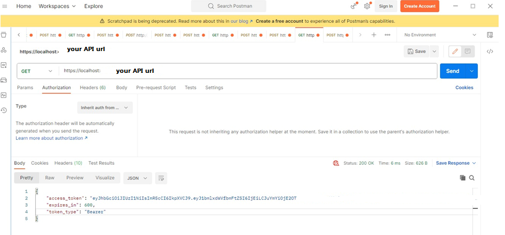505x235 pixels.
Task: Expand the Workspaces menu
Action: 57,6
